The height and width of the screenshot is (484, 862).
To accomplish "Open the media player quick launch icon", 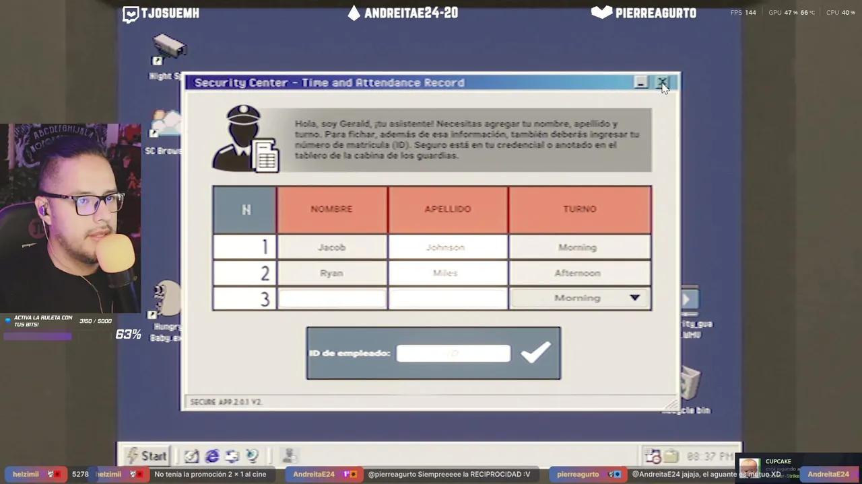I will [x=253, y=456].
